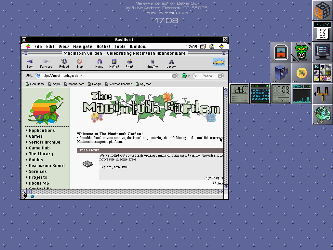This screenshot has width=333, height=250.
Task: Click the horizontal scrollbar right arrow
Action: [221, 191]
